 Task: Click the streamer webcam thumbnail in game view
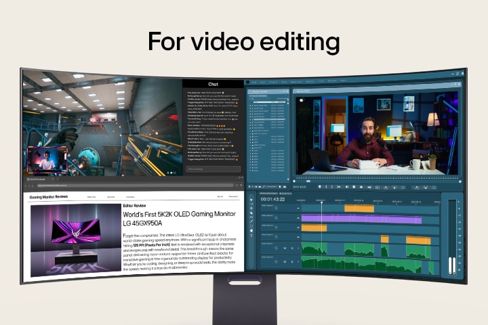pyautogui.click(x=47, y=161)
